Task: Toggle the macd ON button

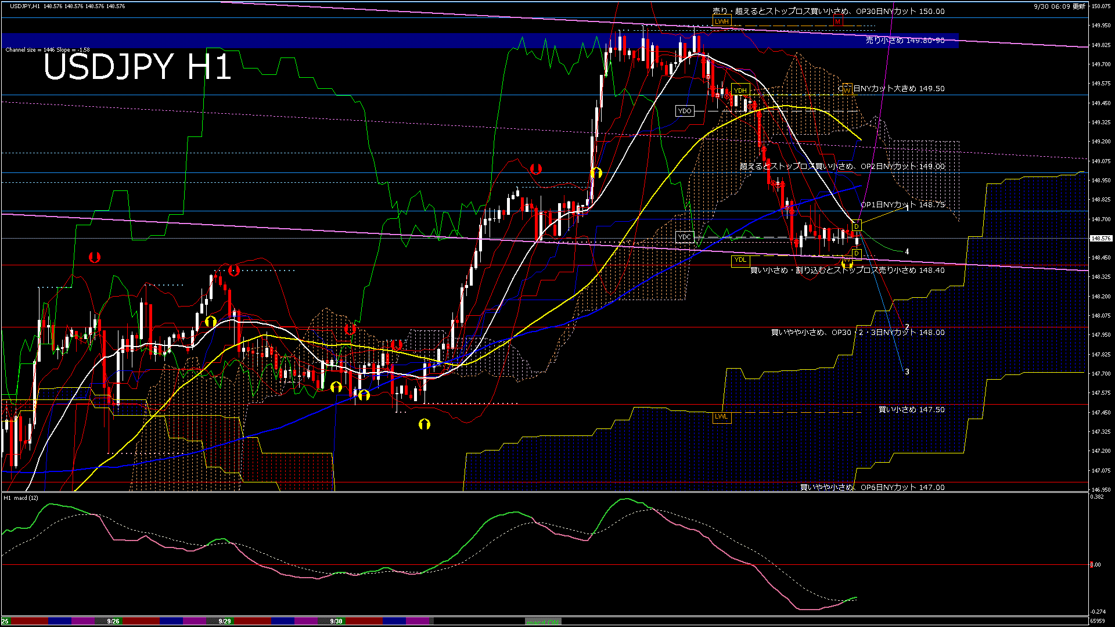Action: 544,622
